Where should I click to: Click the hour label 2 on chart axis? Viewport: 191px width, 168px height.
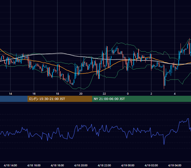click(x=151, y=94)
